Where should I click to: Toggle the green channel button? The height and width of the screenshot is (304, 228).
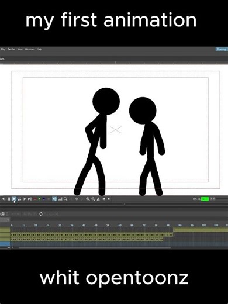[x=39, y=199]
